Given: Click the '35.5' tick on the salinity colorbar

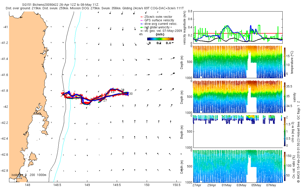Looking at the screenshot, I should (x=290, y=86).
